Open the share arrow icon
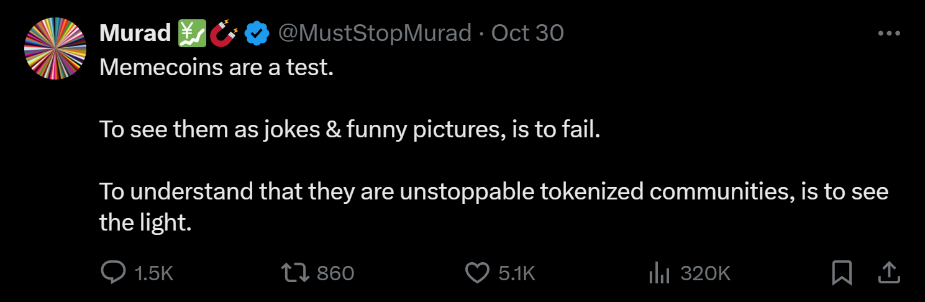925x302 pixels. click(889, 272)
